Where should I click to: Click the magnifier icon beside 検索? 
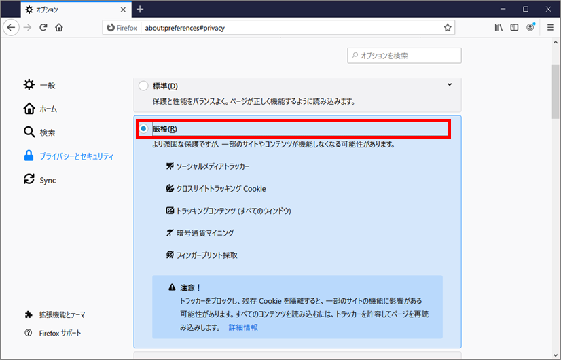coord(29,132)
